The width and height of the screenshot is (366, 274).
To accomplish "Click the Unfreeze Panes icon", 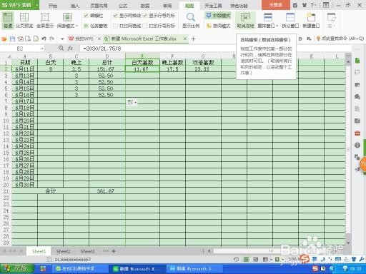I will (x=245, y=20).
